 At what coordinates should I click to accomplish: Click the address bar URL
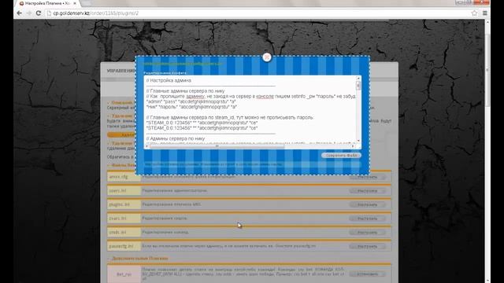click(96, 13)
